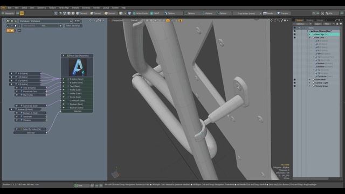Click the Neon Sign assembly thumbnail

point(78,67)
